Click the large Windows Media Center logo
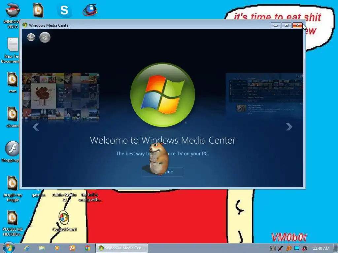338x253 pixels. coord(162,95)
